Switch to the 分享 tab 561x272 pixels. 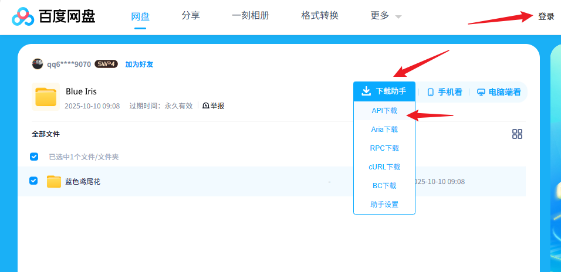pyautogui.click(x=191, y=16)
